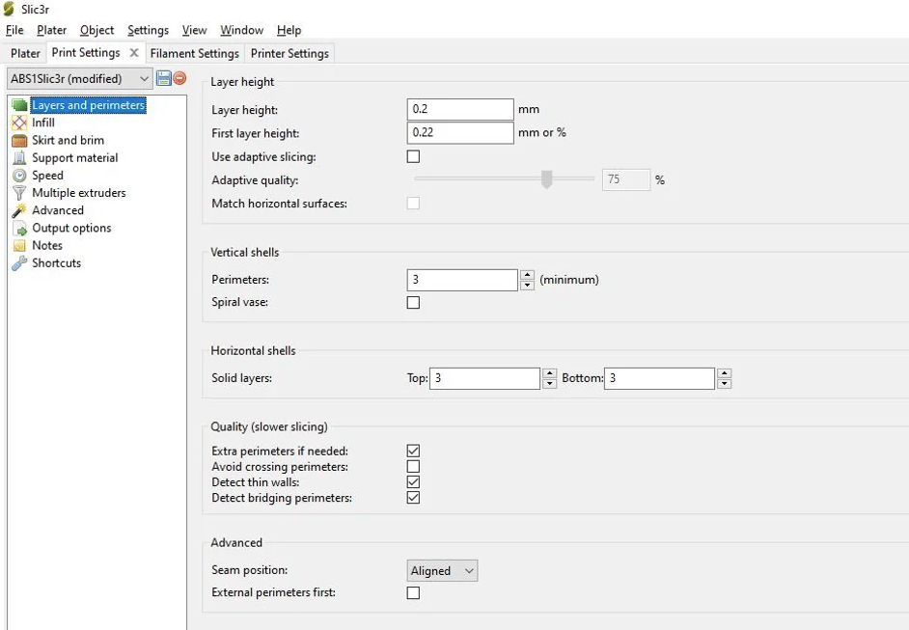
Task: Click the Adaptive quality slider handle
Action: pos(546,179)
